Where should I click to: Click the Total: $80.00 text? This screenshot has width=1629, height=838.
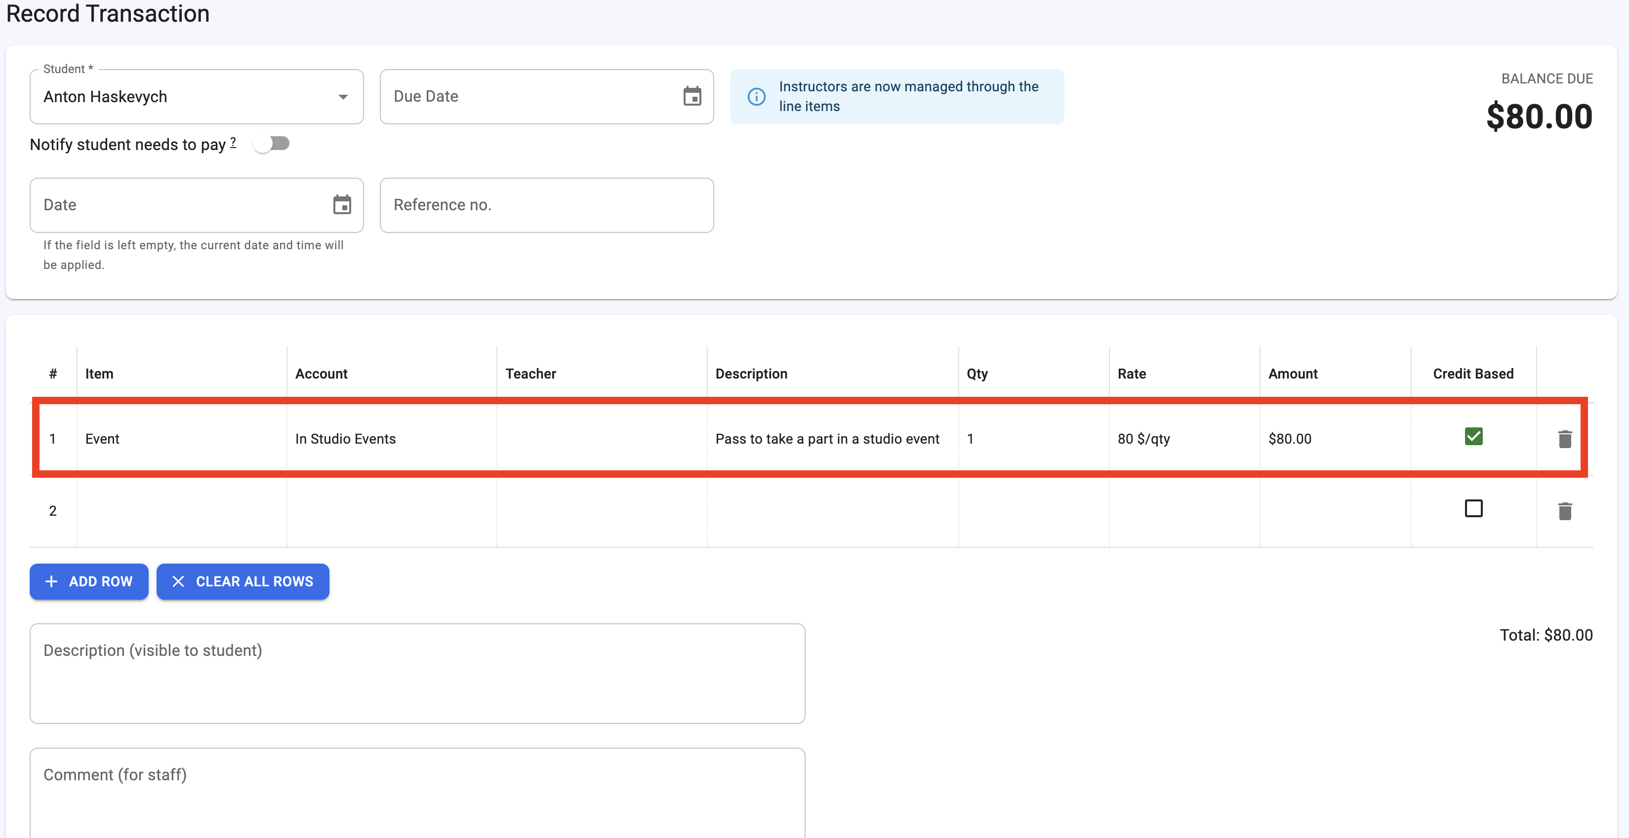[1546, 635]
